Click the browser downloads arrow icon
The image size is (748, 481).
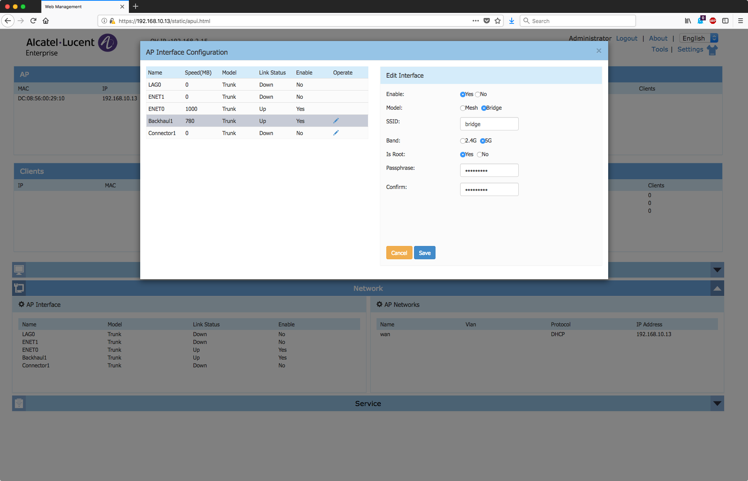pyautogui.click(x=511, y=21)
